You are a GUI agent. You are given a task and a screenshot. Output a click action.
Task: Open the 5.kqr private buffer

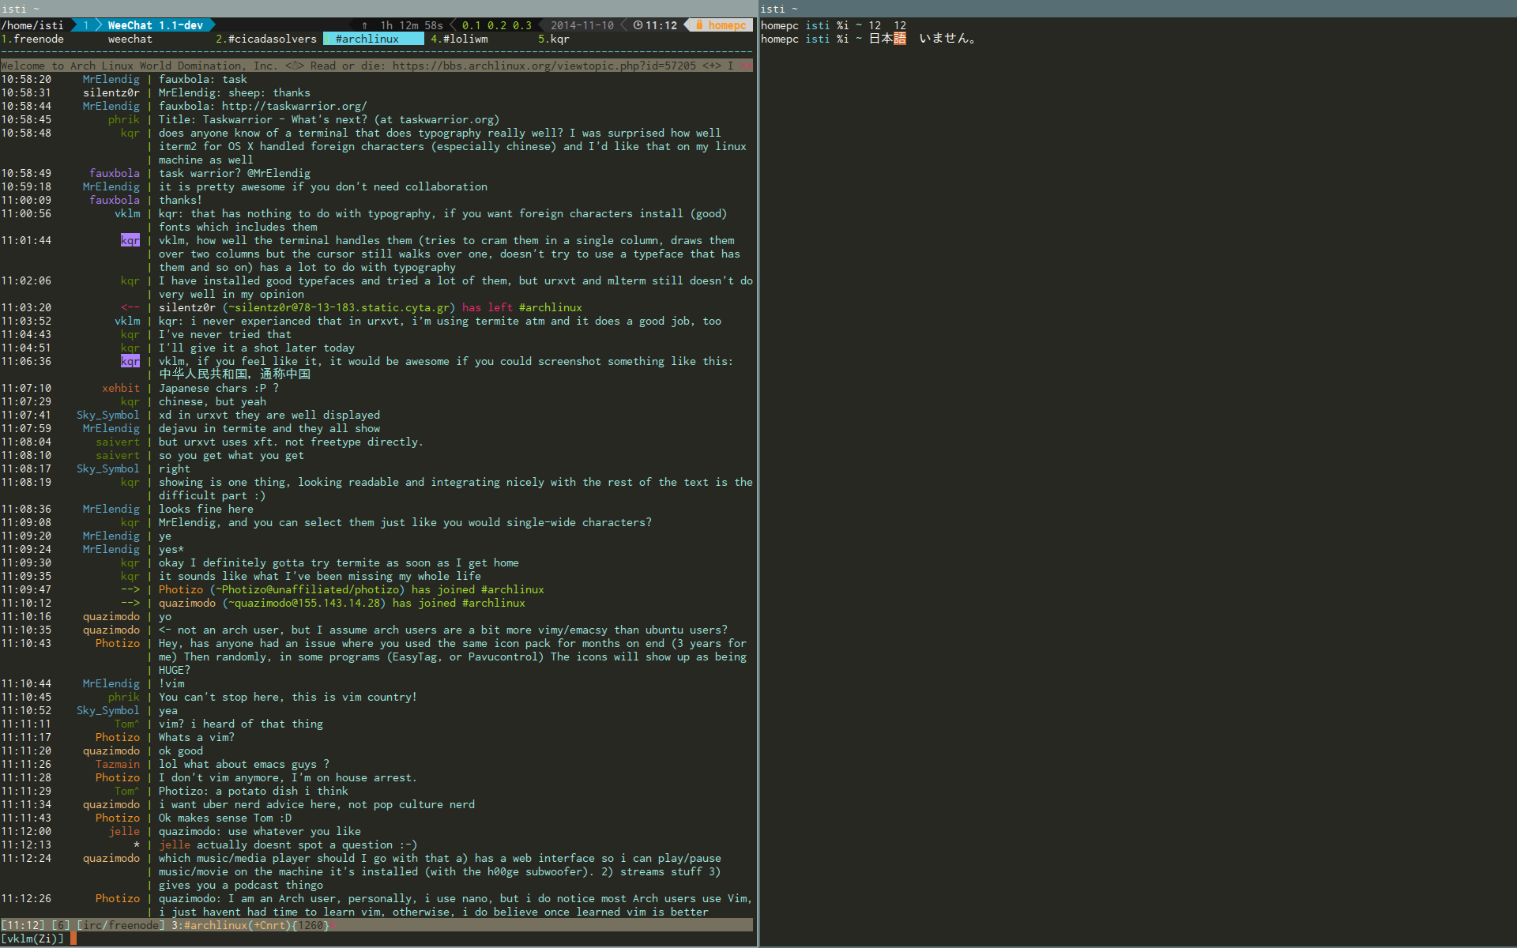coord(554,39)
